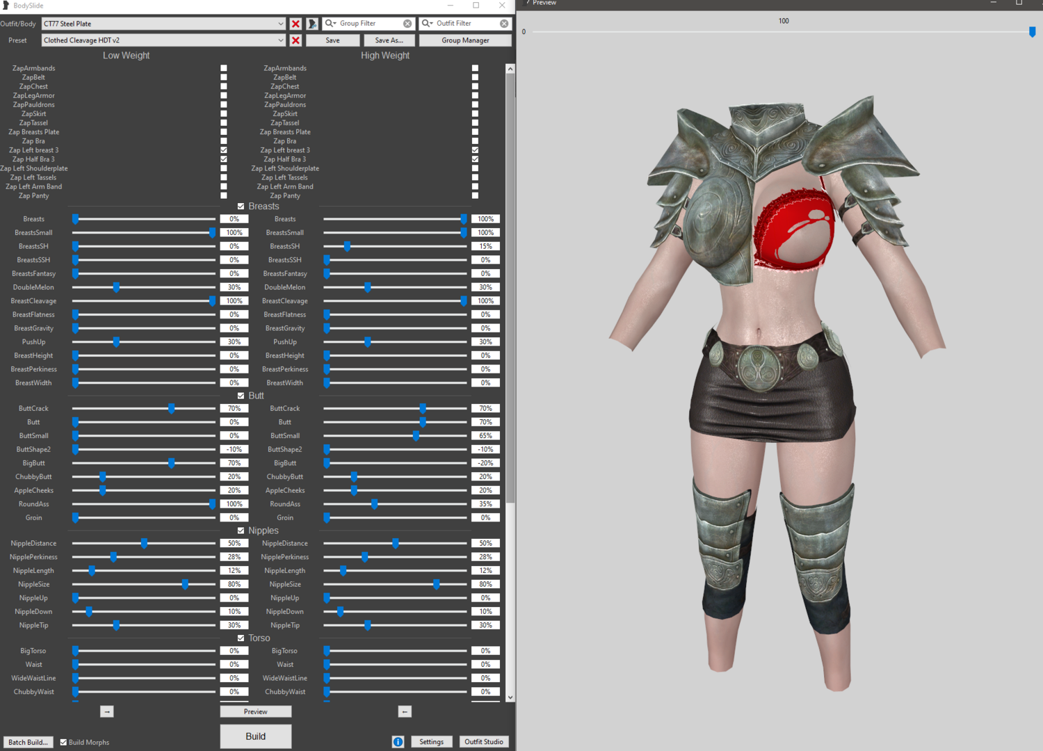Click the Outfit Filter search magnifier icon
The width and height of the screenshot is (1043, 751).
pyautogui.click(x=427, y=24)
